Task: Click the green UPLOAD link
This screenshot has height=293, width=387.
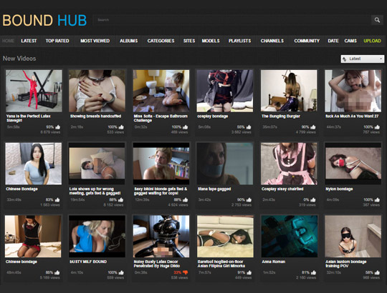Action: click(372, 41)
